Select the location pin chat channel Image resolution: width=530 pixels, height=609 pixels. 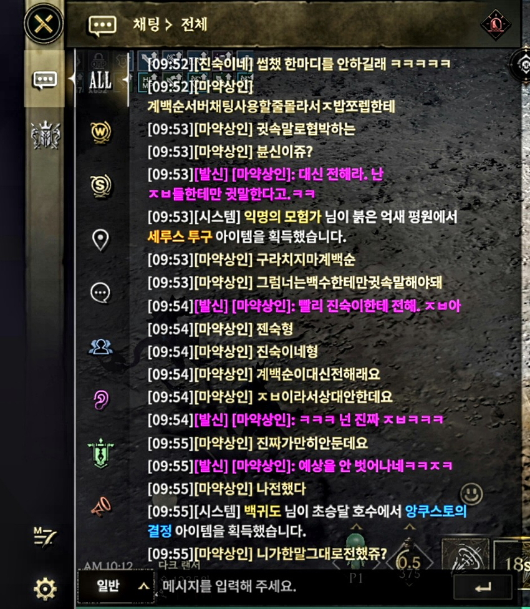[100, 240]
